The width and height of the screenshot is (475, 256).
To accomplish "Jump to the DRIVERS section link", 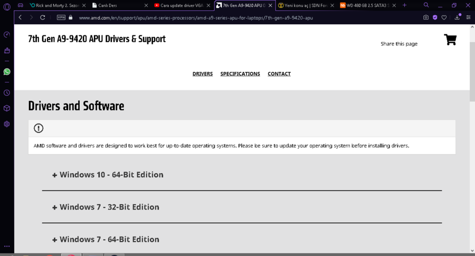I will (x=203, y=73).
